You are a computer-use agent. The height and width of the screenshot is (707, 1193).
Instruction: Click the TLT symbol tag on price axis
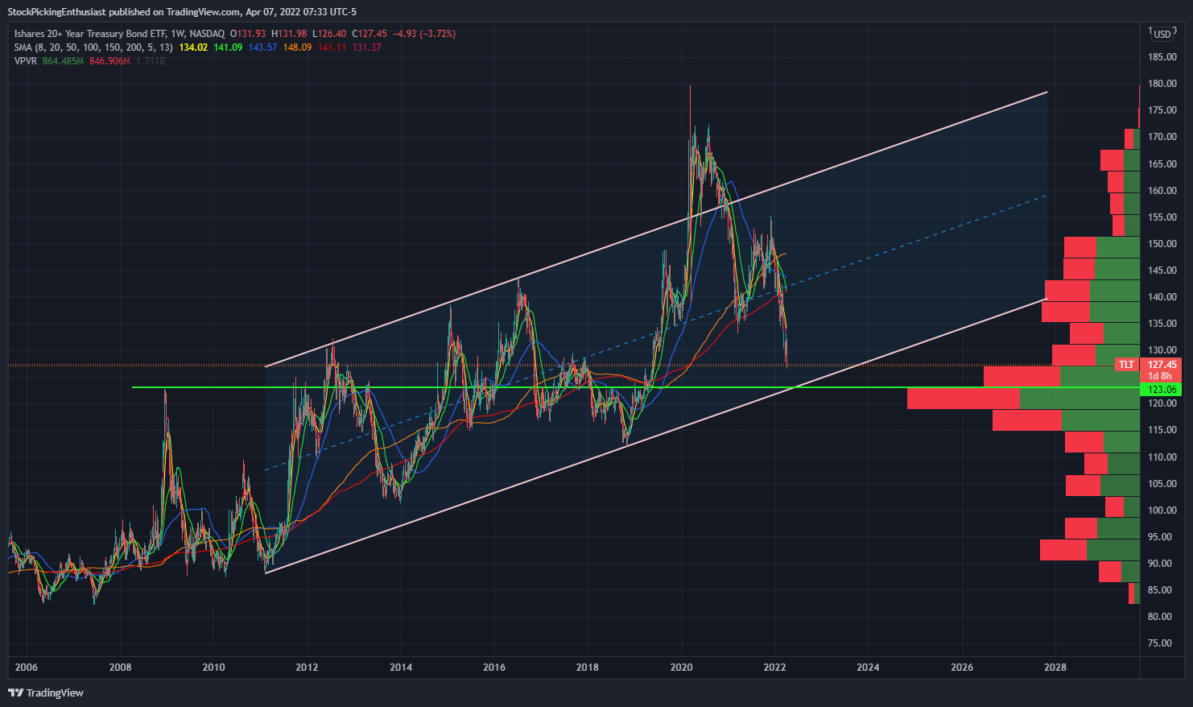(1126, 365)
